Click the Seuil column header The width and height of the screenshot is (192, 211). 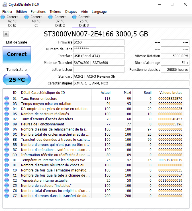tap(143, 93)
